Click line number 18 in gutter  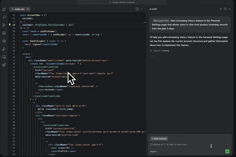point(14,25)
